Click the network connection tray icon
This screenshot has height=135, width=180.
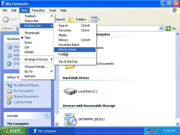[149, 131]
